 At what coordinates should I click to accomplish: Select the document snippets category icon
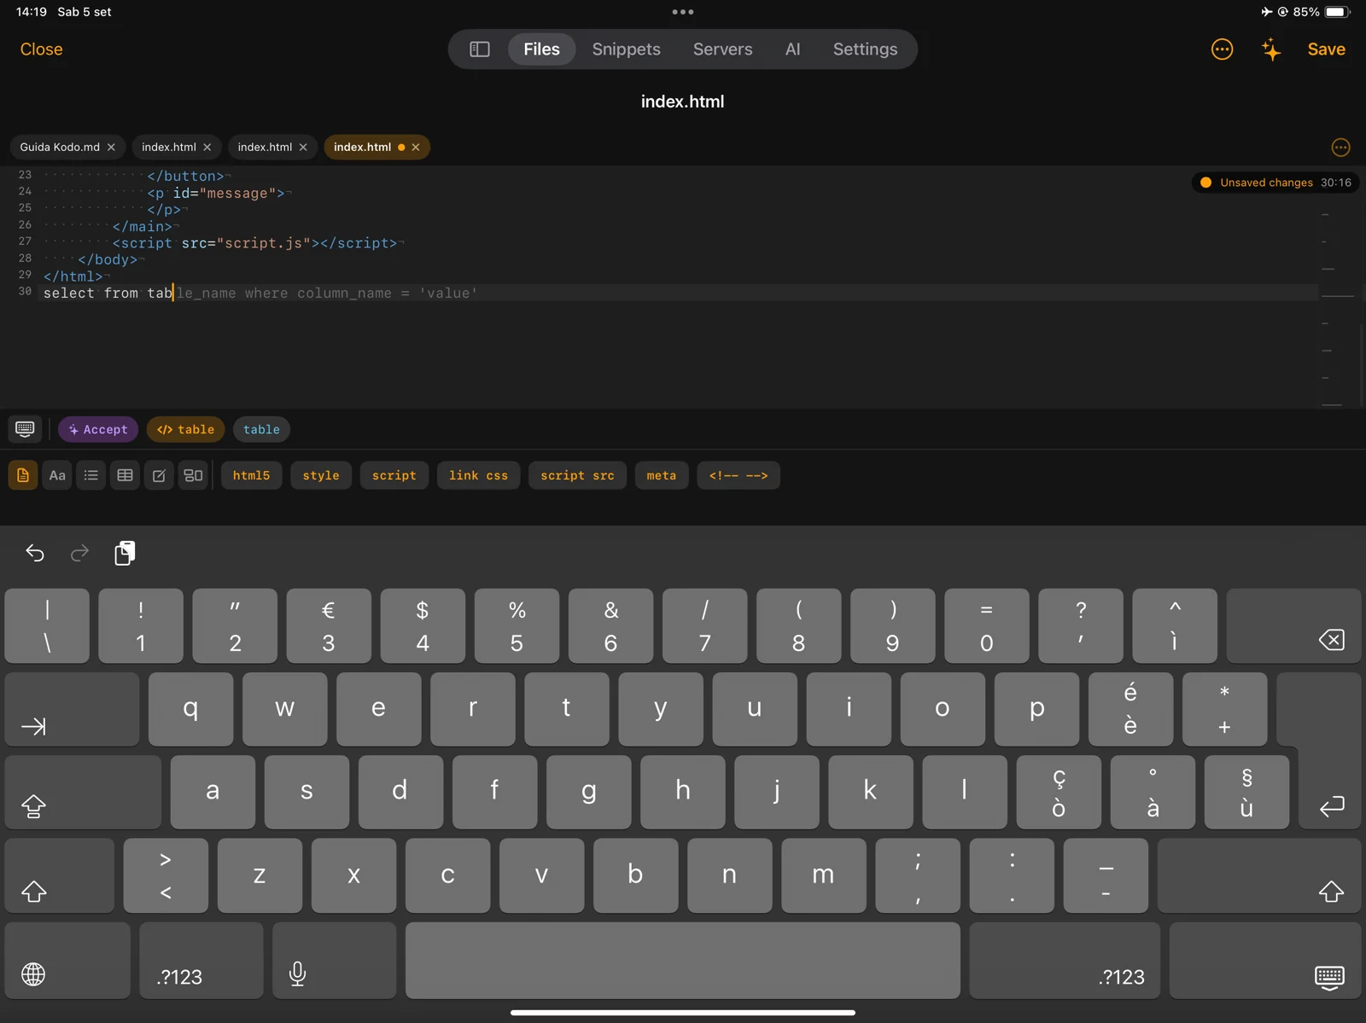click(23, 475)
